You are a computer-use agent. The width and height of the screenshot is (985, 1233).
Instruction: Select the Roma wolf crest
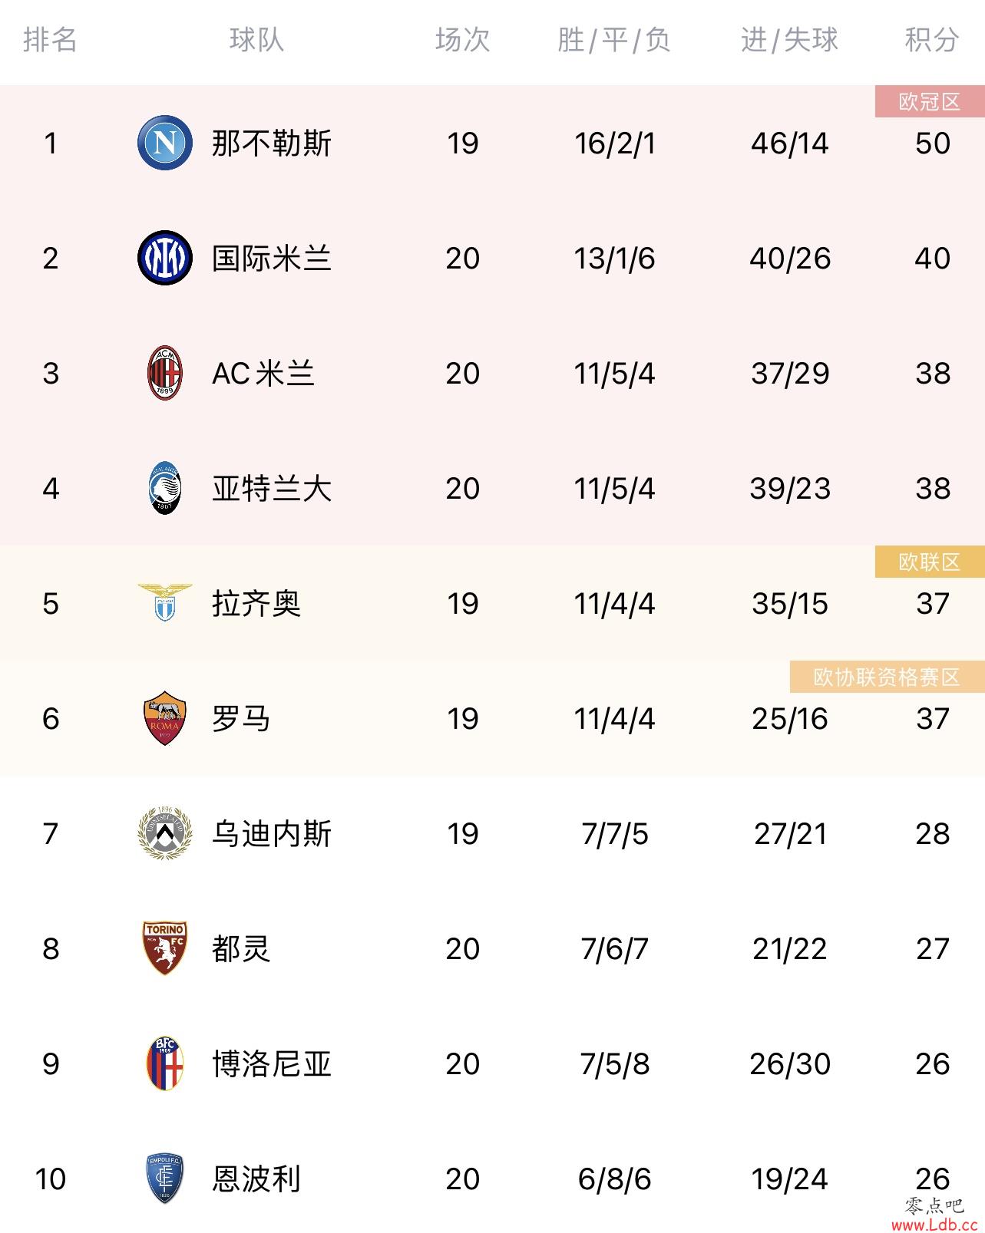click(x=165, y=718)
